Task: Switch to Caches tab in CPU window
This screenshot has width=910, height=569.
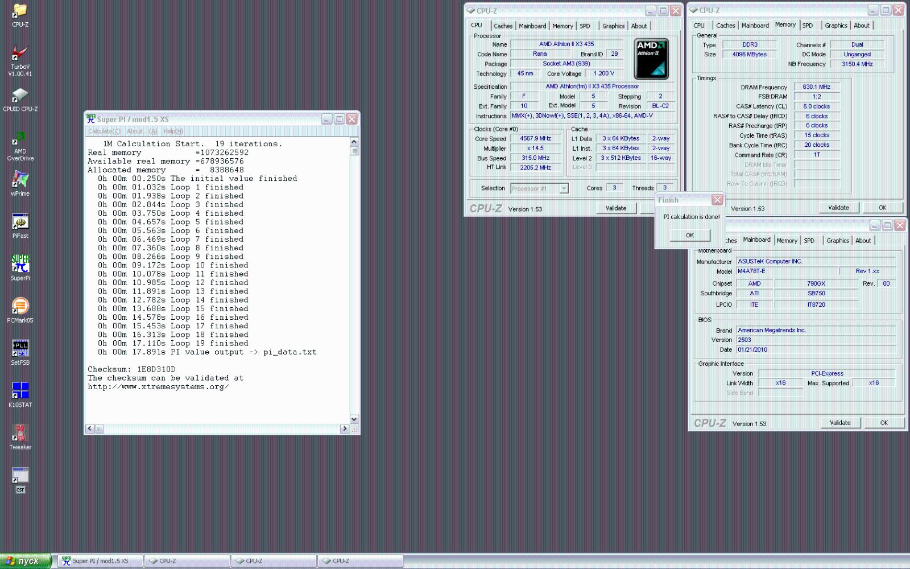Action: (503, 26)
